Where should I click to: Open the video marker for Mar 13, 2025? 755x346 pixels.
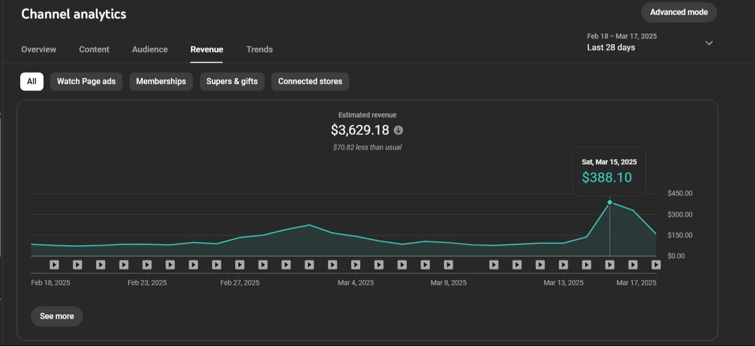pyautogui.click(x=563, y=265)
